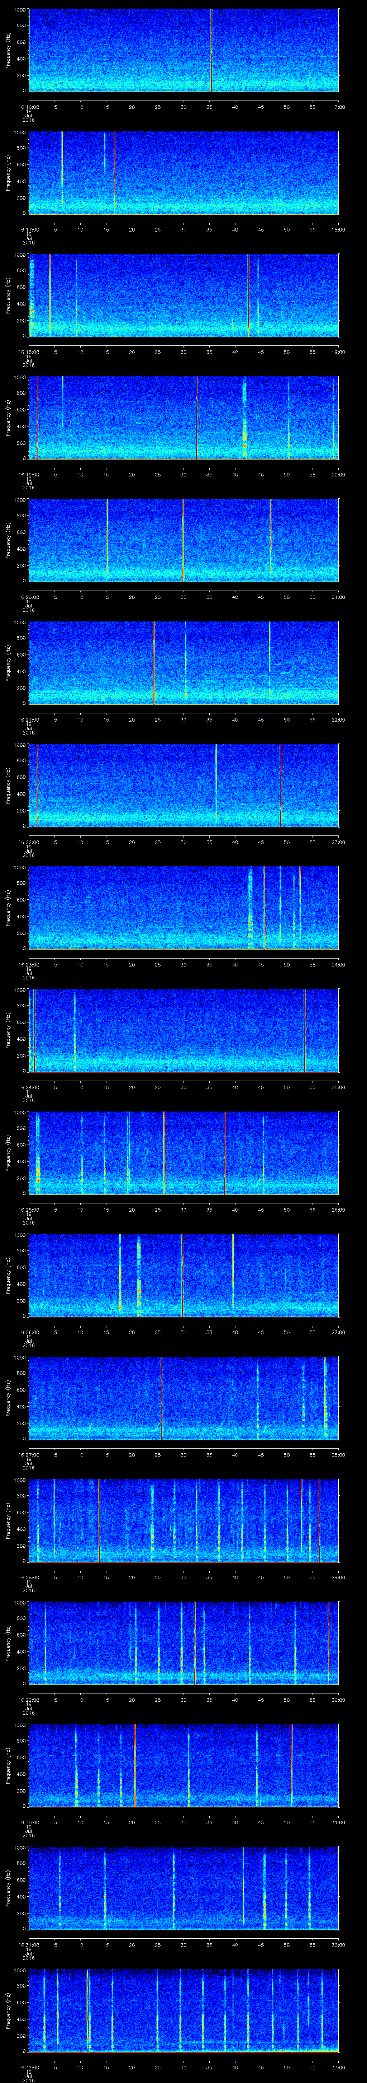Screen dimensions: 367x2083
Task: Click the spectrogram panel starting at 16:22:00
Action: 184,785
